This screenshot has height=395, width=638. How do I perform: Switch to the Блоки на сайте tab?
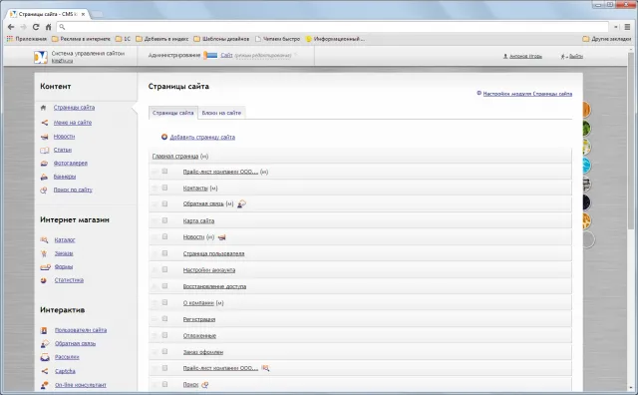(x=221, y=113)
